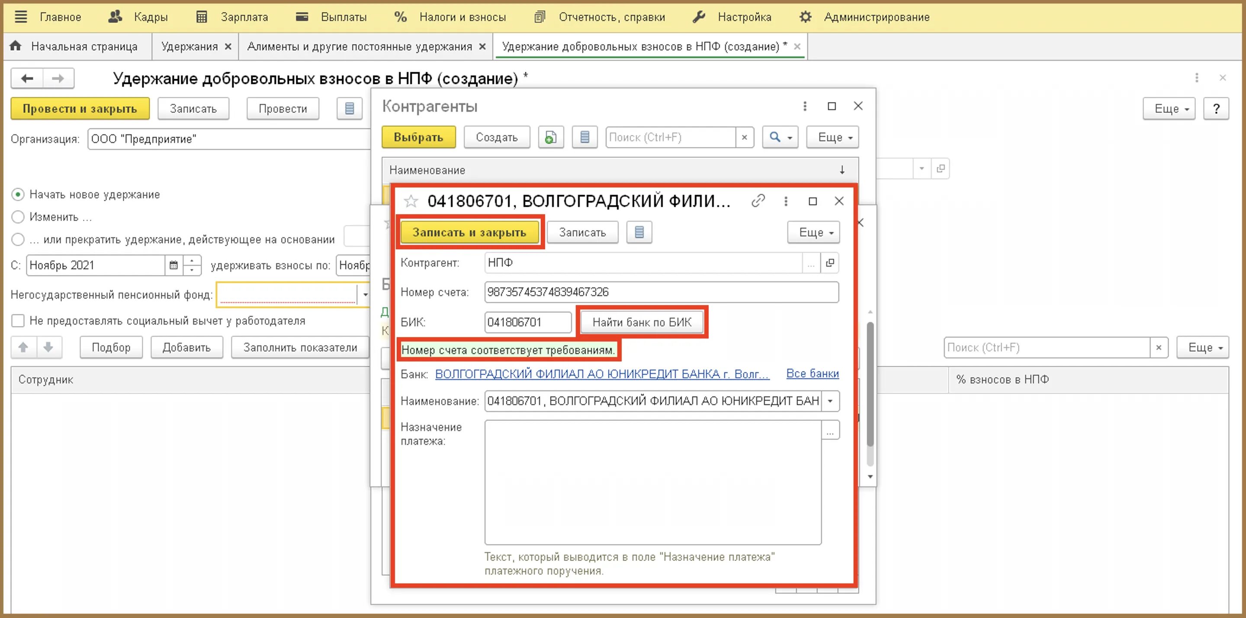1246x618 pixels.
Task: Click Провести и закрыть button
Action: pos(80,109)
